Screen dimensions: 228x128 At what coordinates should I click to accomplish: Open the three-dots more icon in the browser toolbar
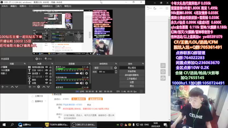point(161,8)
